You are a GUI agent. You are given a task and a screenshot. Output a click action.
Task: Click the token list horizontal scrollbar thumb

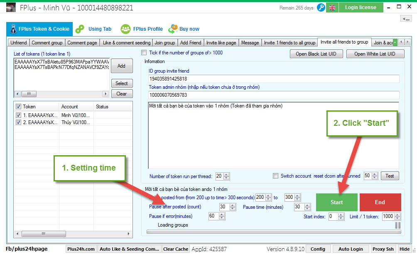pos(29,94)
